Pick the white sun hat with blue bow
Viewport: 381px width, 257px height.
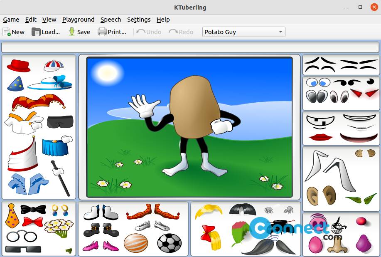click(50, 83)
